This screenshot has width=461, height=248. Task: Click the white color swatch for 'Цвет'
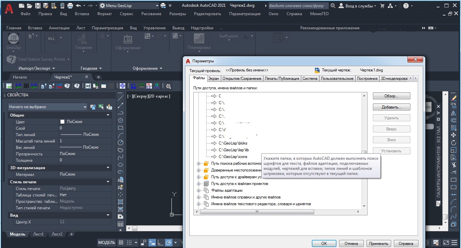tap(62, 122)
